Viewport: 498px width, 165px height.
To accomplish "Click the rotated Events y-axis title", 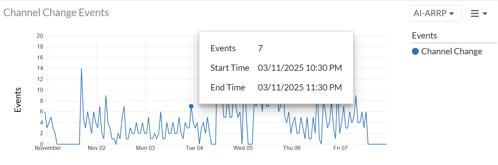I will pyautogui.click(x=18, y=100).
